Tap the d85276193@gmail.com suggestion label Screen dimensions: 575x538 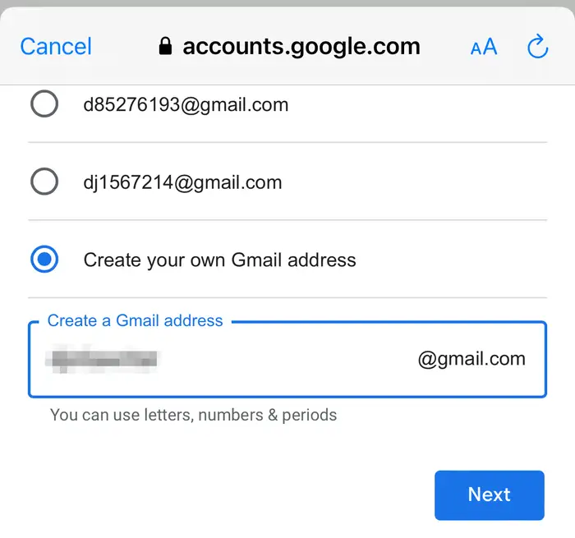point(186,105)
